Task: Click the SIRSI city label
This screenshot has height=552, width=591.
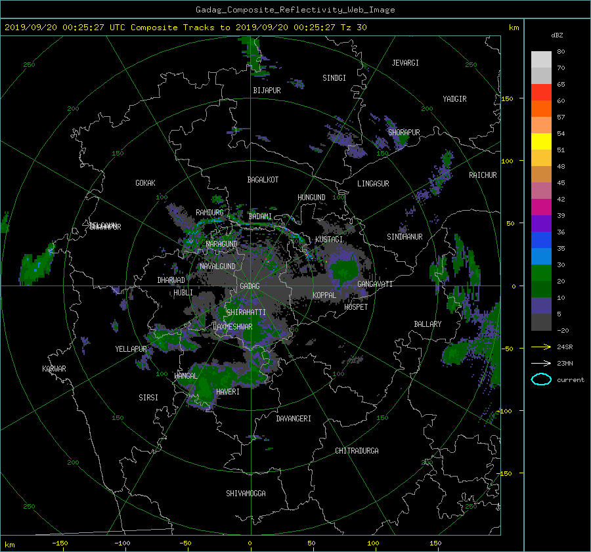Action: point(148,398)
